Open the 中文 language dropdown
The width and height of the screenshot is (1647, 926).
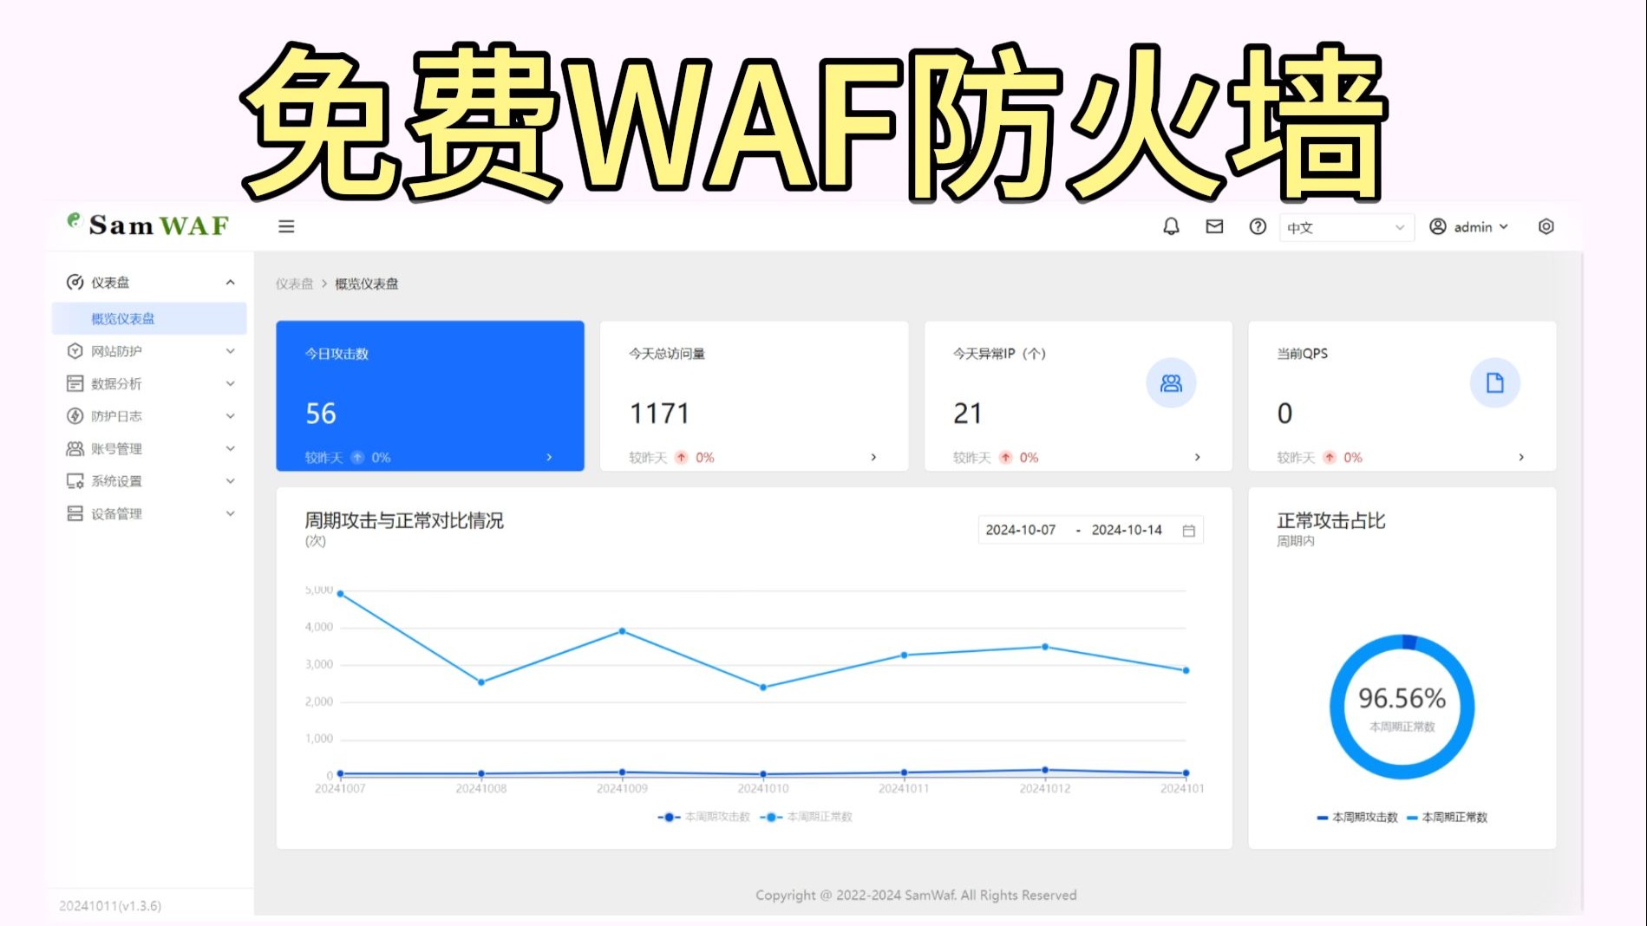(1346, 227)
